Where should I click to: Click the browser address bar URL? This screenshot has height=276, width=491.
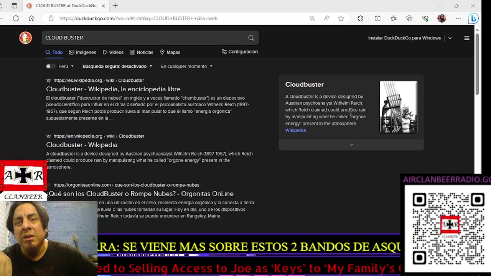pos(138,18)
